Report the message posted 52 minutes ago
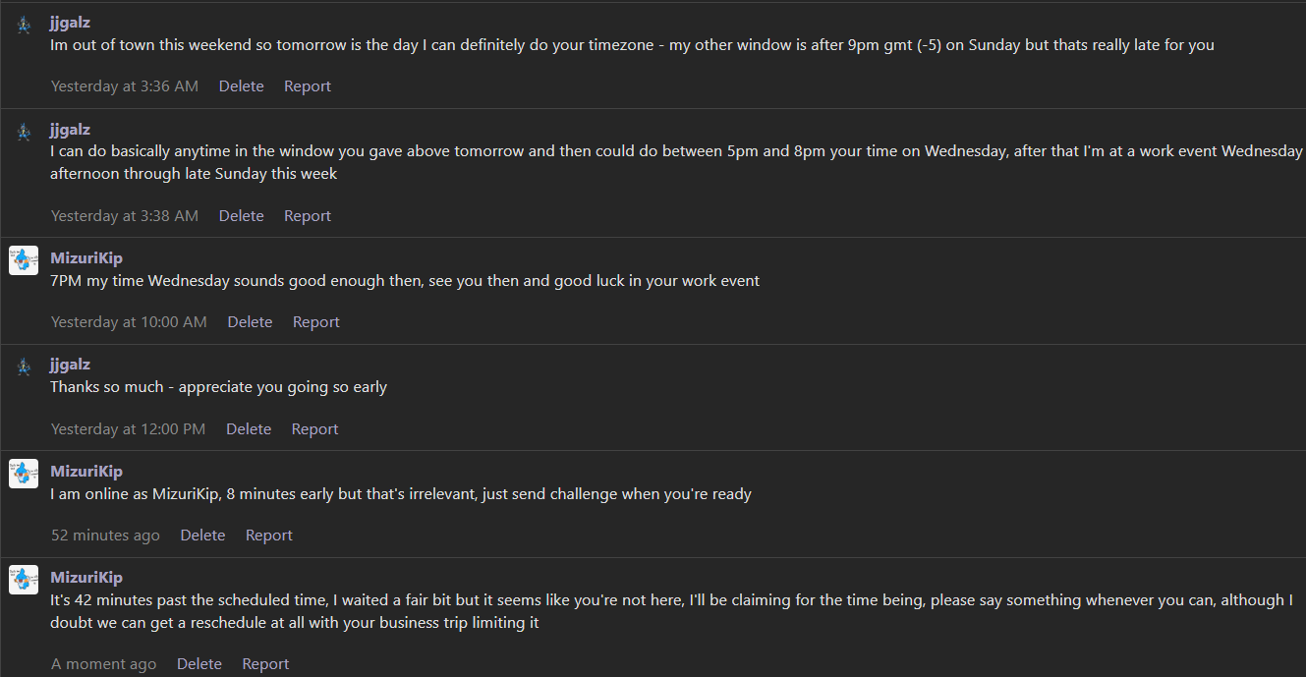This screenshot has height=677, width=1306. [x=269, y=536]
